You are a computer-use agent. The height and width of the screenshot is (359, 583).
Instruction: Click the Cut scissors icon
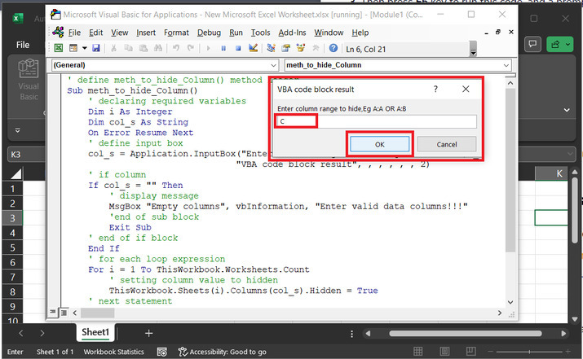(x=114, y=48)
